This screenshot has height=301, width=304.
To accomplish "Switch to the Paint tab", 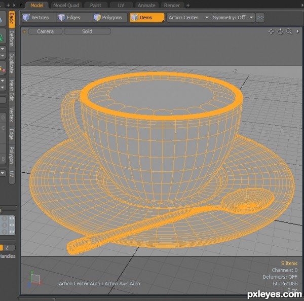I will [96, 5].
